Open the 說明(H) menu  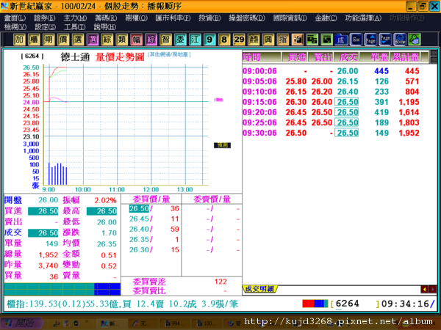pos(104,27)
